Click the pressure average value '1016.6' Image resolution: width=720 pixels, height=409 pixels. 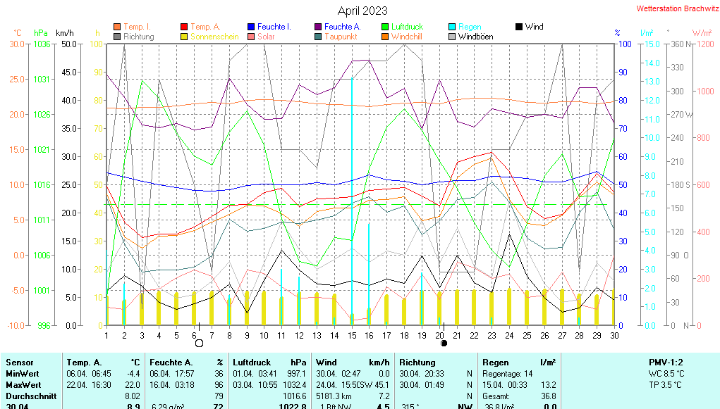point(295,396)
